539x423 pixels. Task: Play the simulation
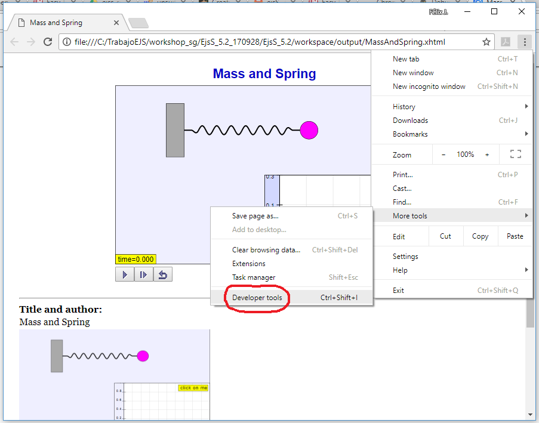pos(125,274)
